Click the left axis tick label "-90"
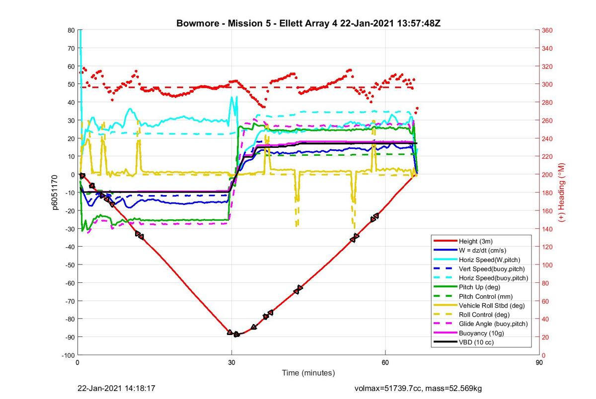 pos(70,337)
